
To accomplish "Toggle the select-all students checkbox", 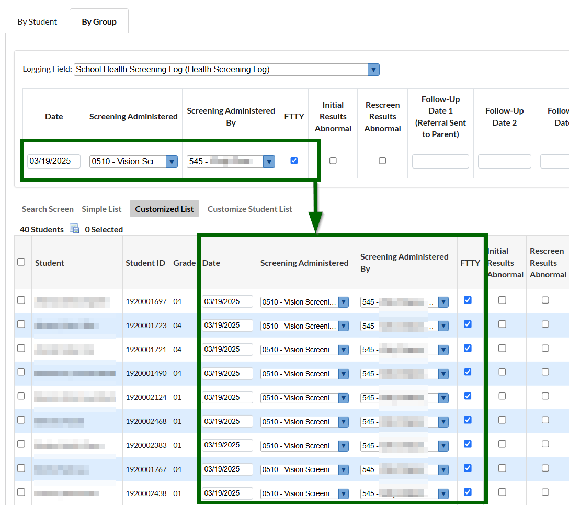I will [x=21, y=262].
